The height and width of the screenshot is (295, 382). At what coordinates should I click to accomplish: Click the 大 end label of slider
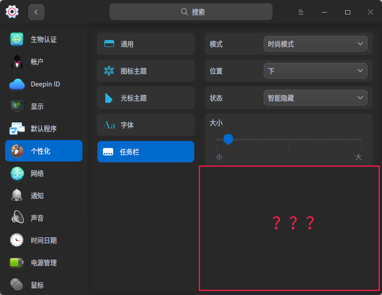point(358,157)
